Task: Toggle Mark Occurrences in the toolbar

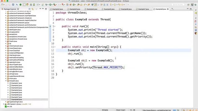Action: (x=96, y=5)
